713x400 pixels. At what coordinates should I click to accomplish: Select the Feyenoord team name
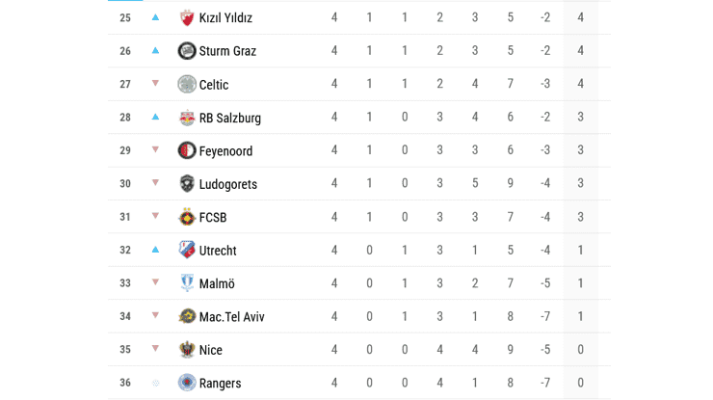coord(227,151)
